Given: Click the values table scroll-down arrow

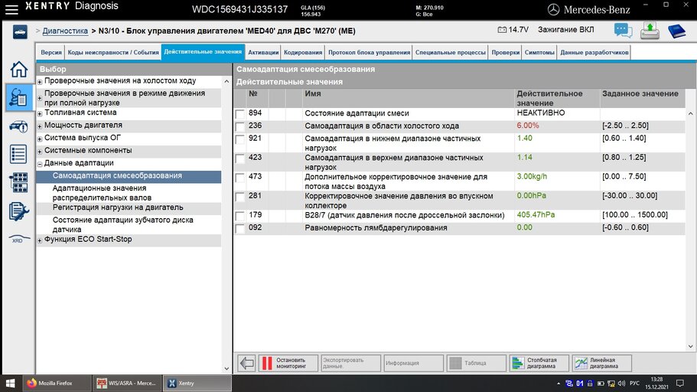Looking at the screenshot, I should 690,346.
